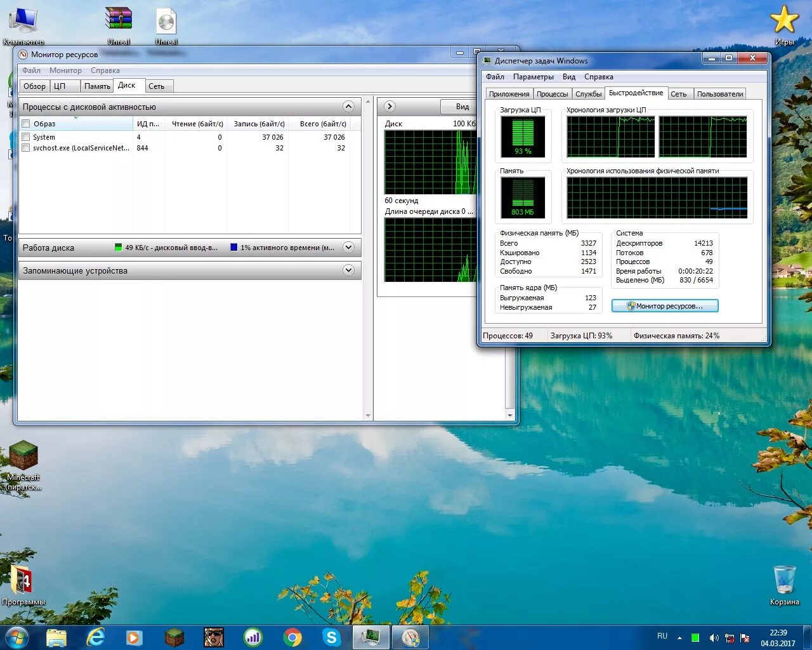This screenshot has height=650, width=812.
Task: Open the Вид graph size dropdown
Action: point(458,107)
